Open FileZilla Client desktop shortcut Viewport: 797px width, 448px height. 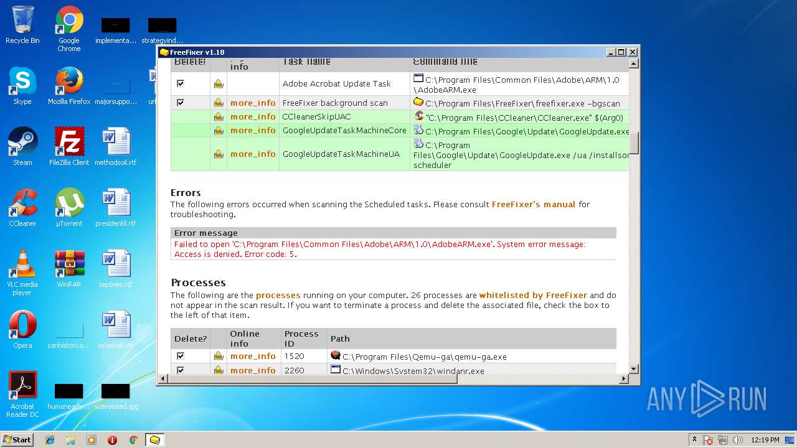[69, 147]
